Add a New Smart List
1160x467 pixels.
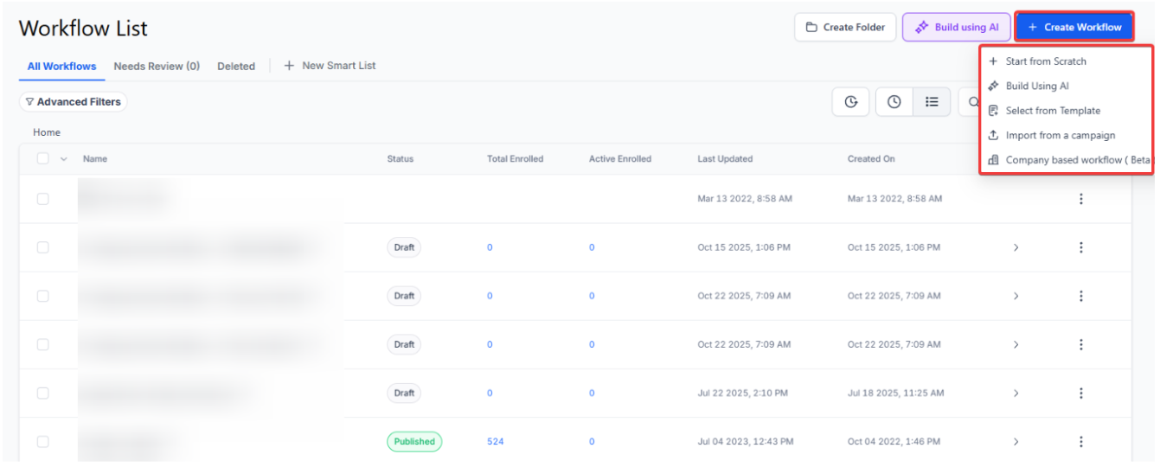(x=330, y=66)
